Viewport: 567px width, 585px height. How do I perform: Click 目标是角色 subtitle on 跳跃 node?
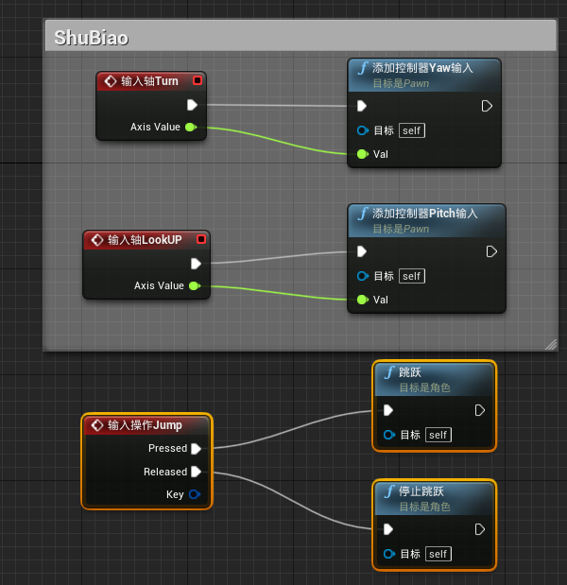coord(425,388)
